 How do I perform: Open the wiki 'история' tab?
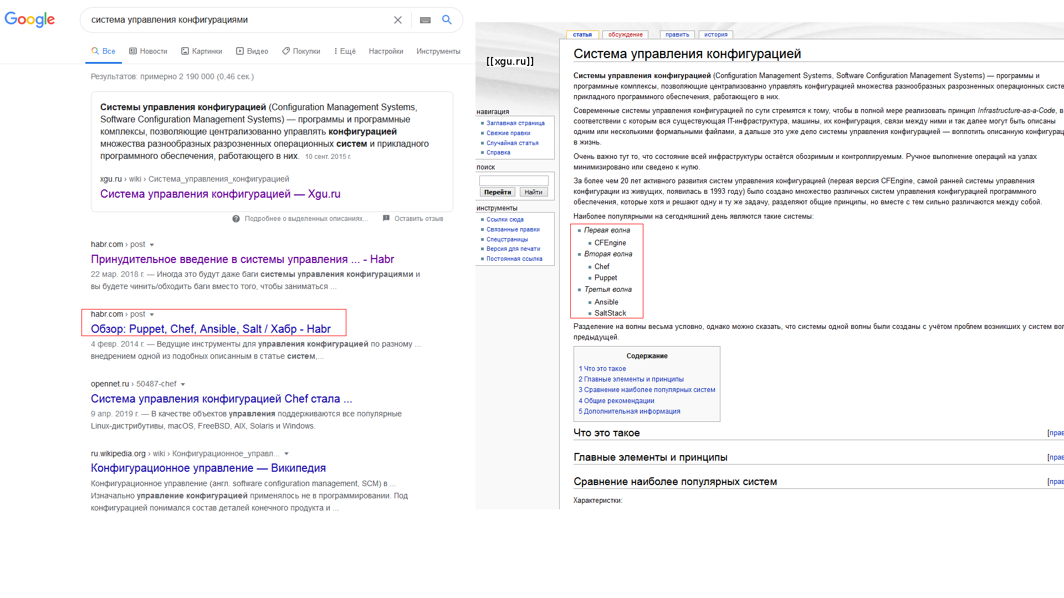tap(716, 34)
